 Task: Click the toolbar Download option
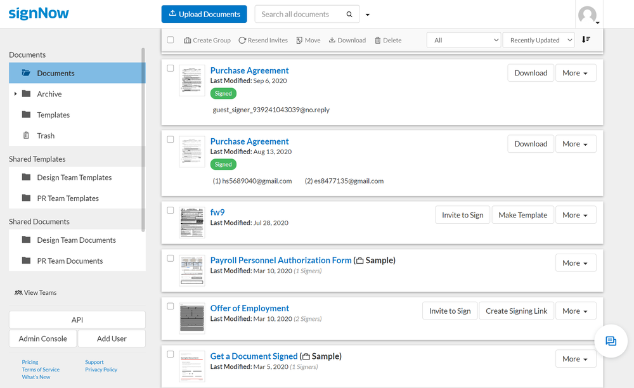point(347,41)
